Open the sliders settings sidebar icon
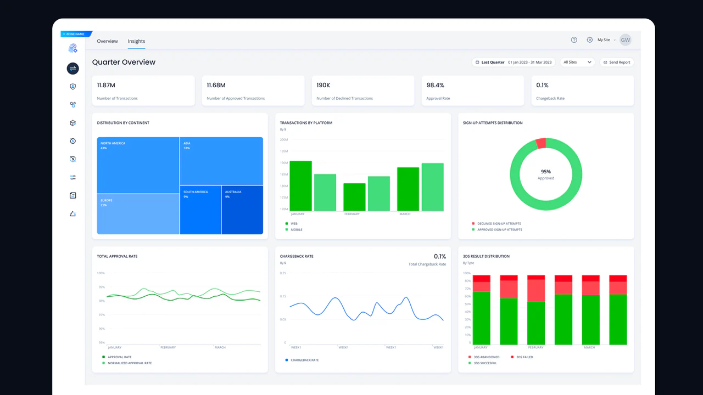The width and height of the screenshot is (703, 395). (72, 177)
